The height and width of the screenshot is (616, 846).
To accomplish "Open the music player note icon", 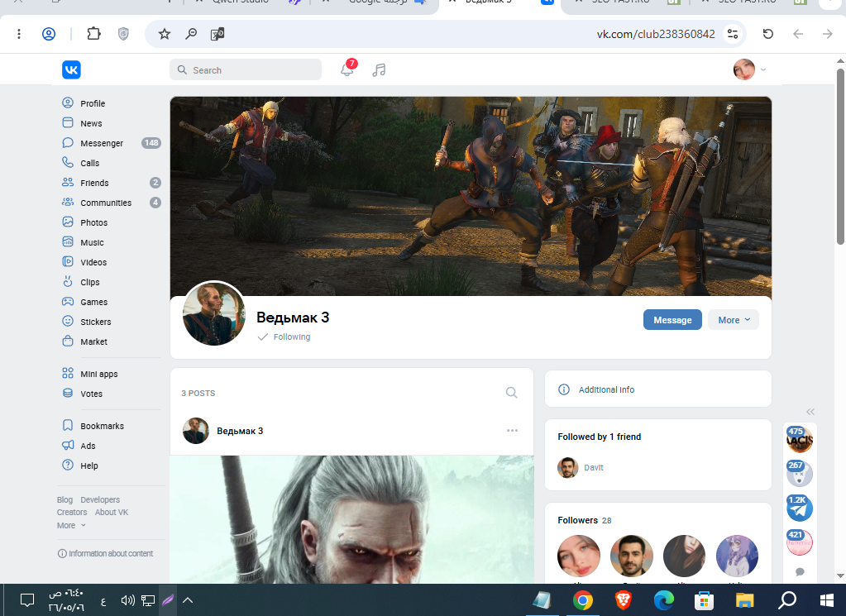I will (379, 69).
